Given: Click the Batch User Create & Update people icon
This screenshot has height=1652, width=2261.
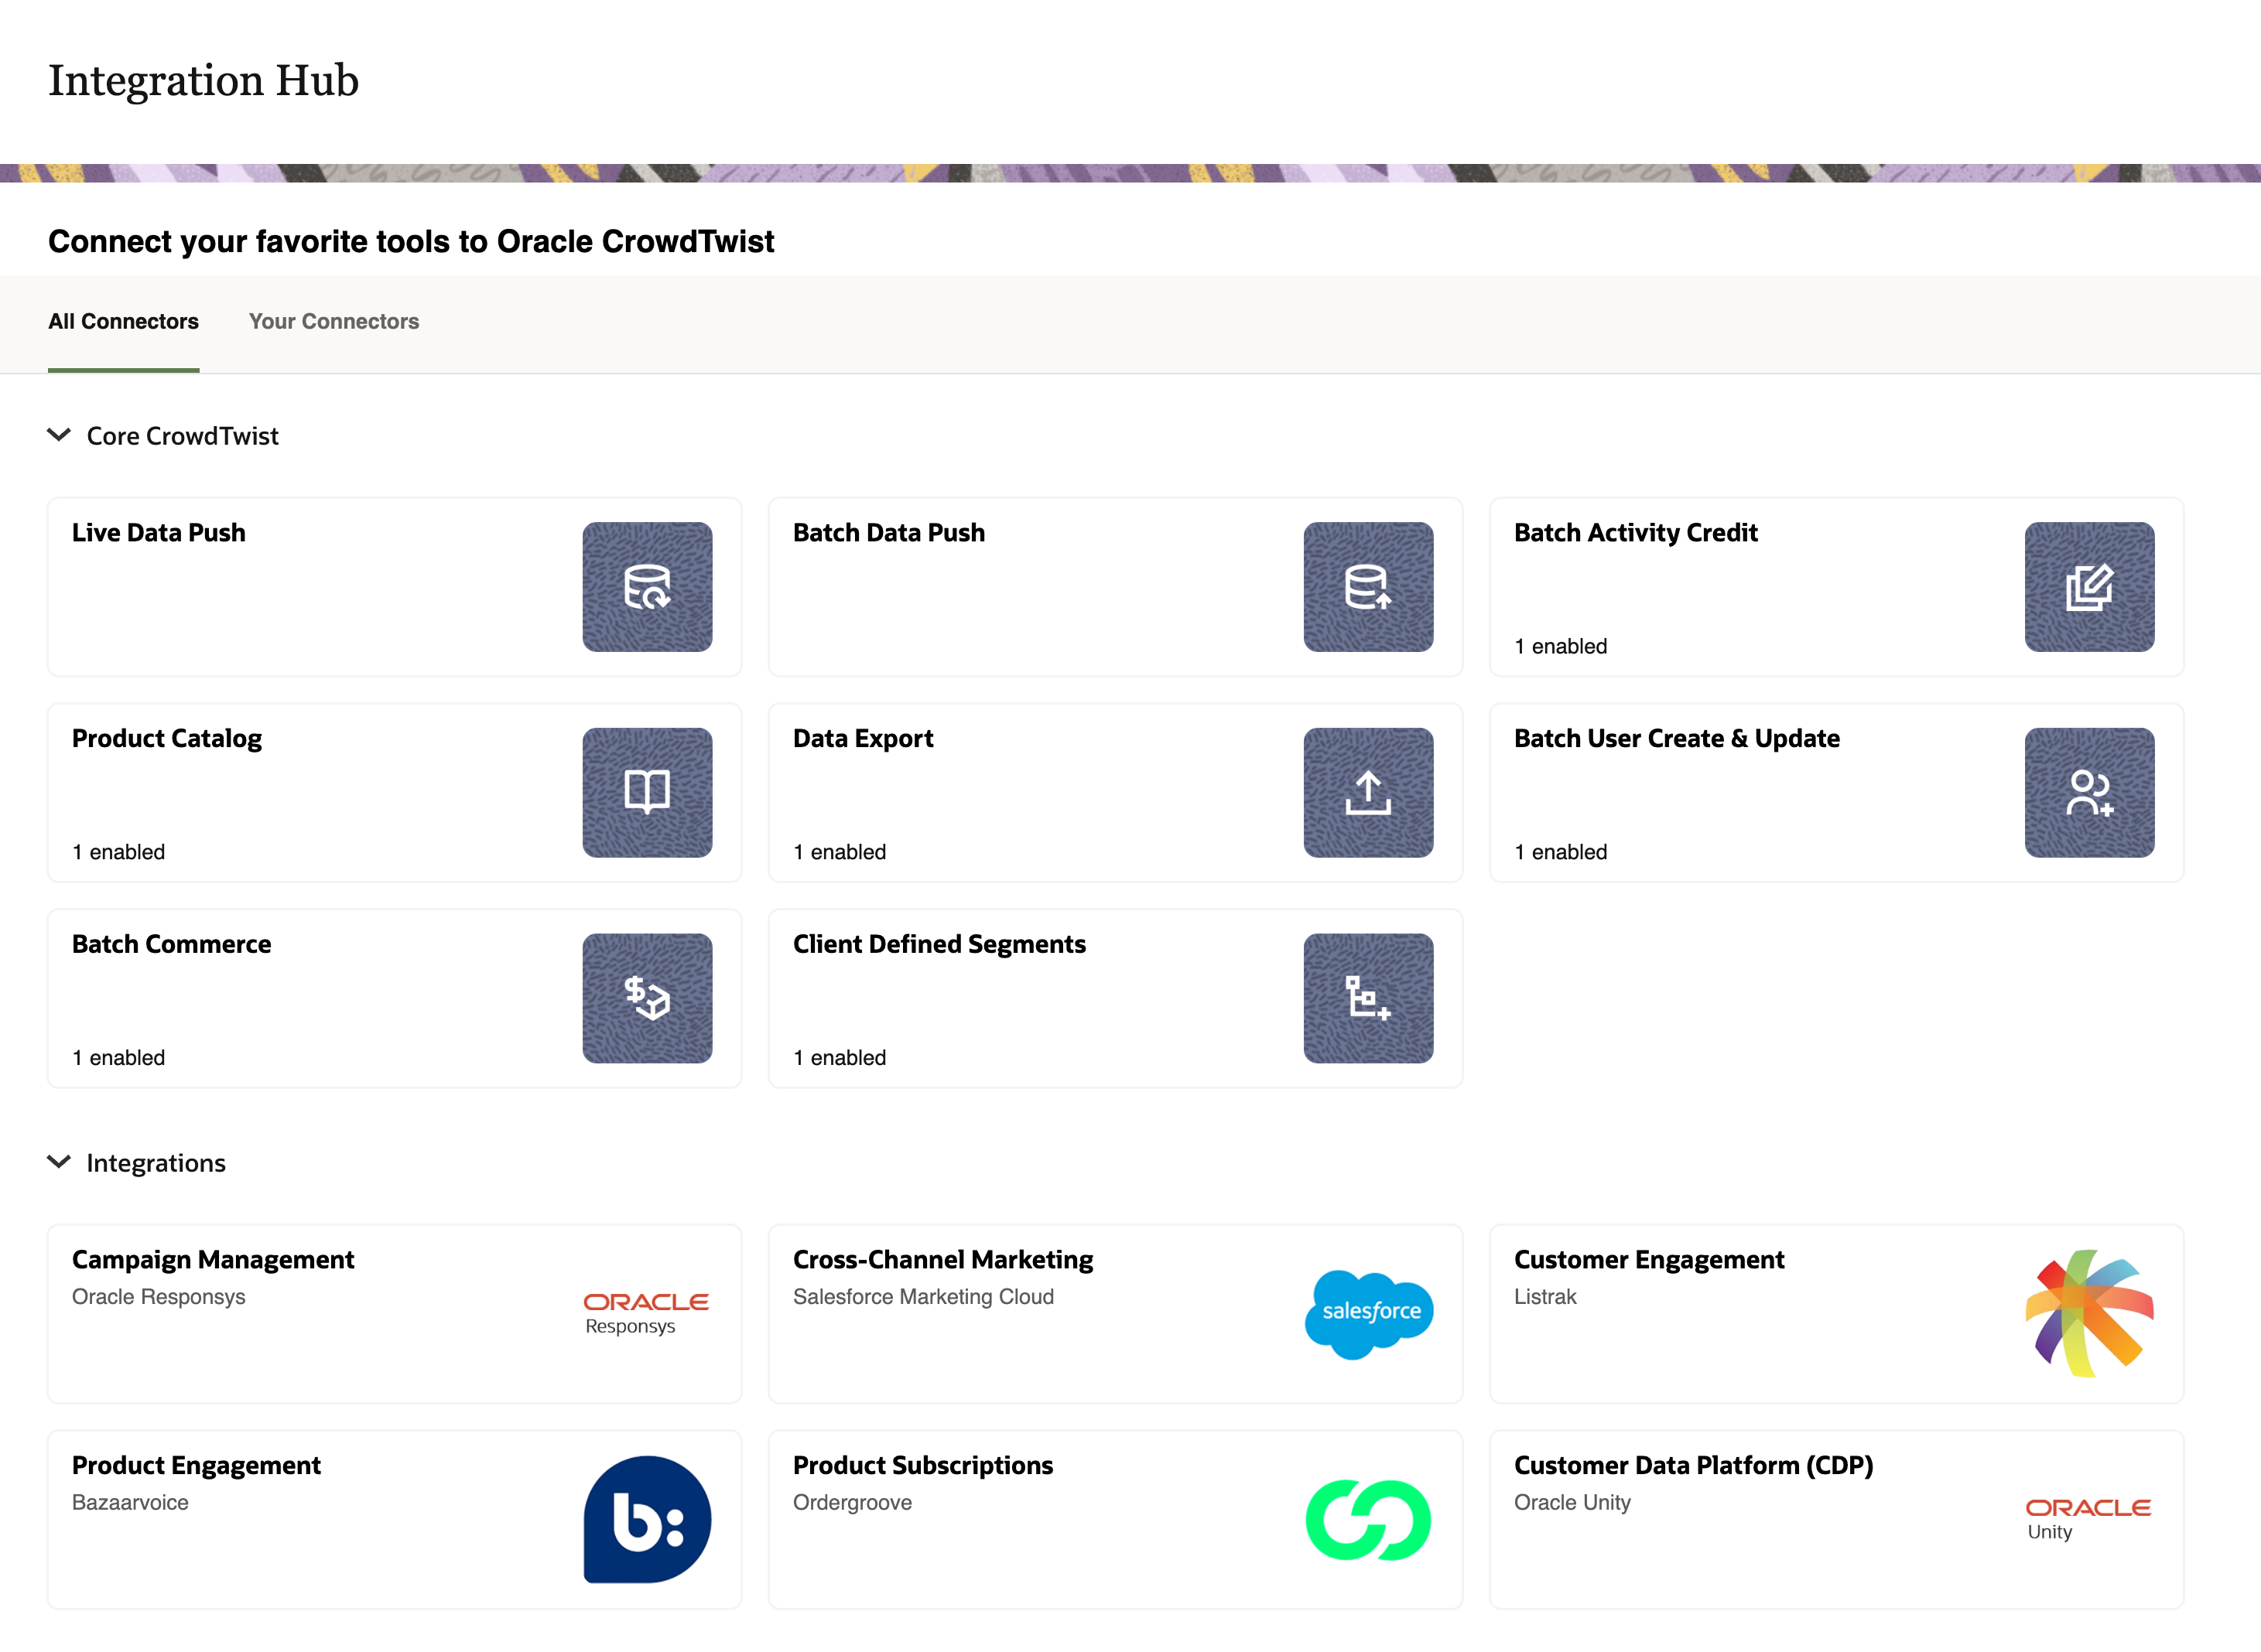Looking at the screenshot, I should [2089, 792].
